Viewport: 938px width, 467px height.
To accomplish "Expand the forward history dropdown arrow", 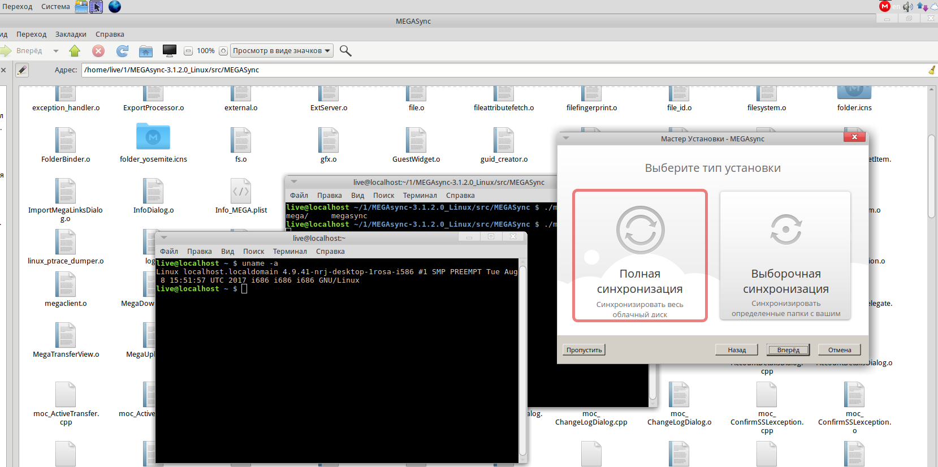I will [x=56, y=51].
